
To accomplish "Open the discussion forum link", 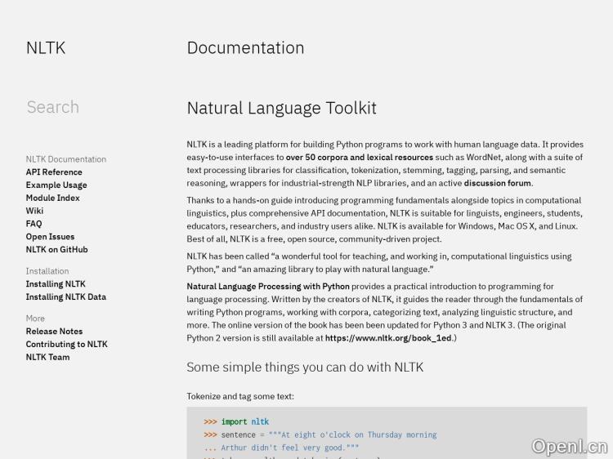I will (x=497, y=183).
